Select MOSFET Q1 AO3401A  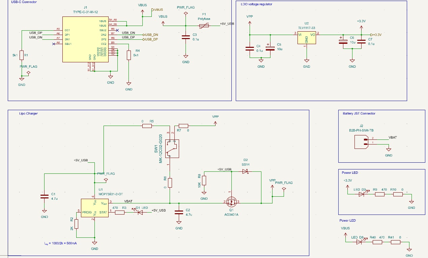click(232, 202)
